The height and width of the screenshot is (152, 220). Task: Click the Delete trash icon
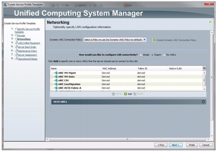click(x=113, y=94)
